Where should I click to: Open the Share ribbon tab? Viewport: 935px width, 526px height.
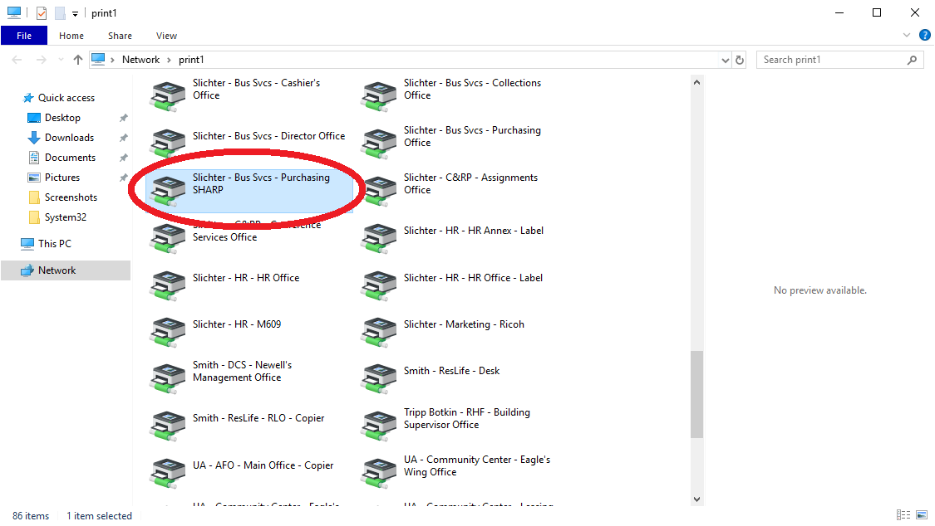pyautogui.click(x=120, y=36)
